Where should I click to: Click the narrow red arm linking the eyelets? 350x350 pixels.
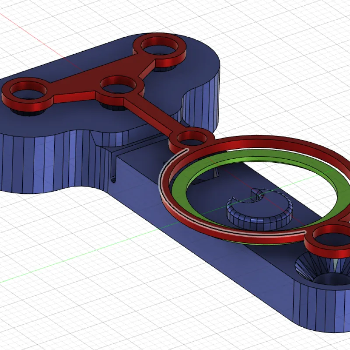pos(154,116)
